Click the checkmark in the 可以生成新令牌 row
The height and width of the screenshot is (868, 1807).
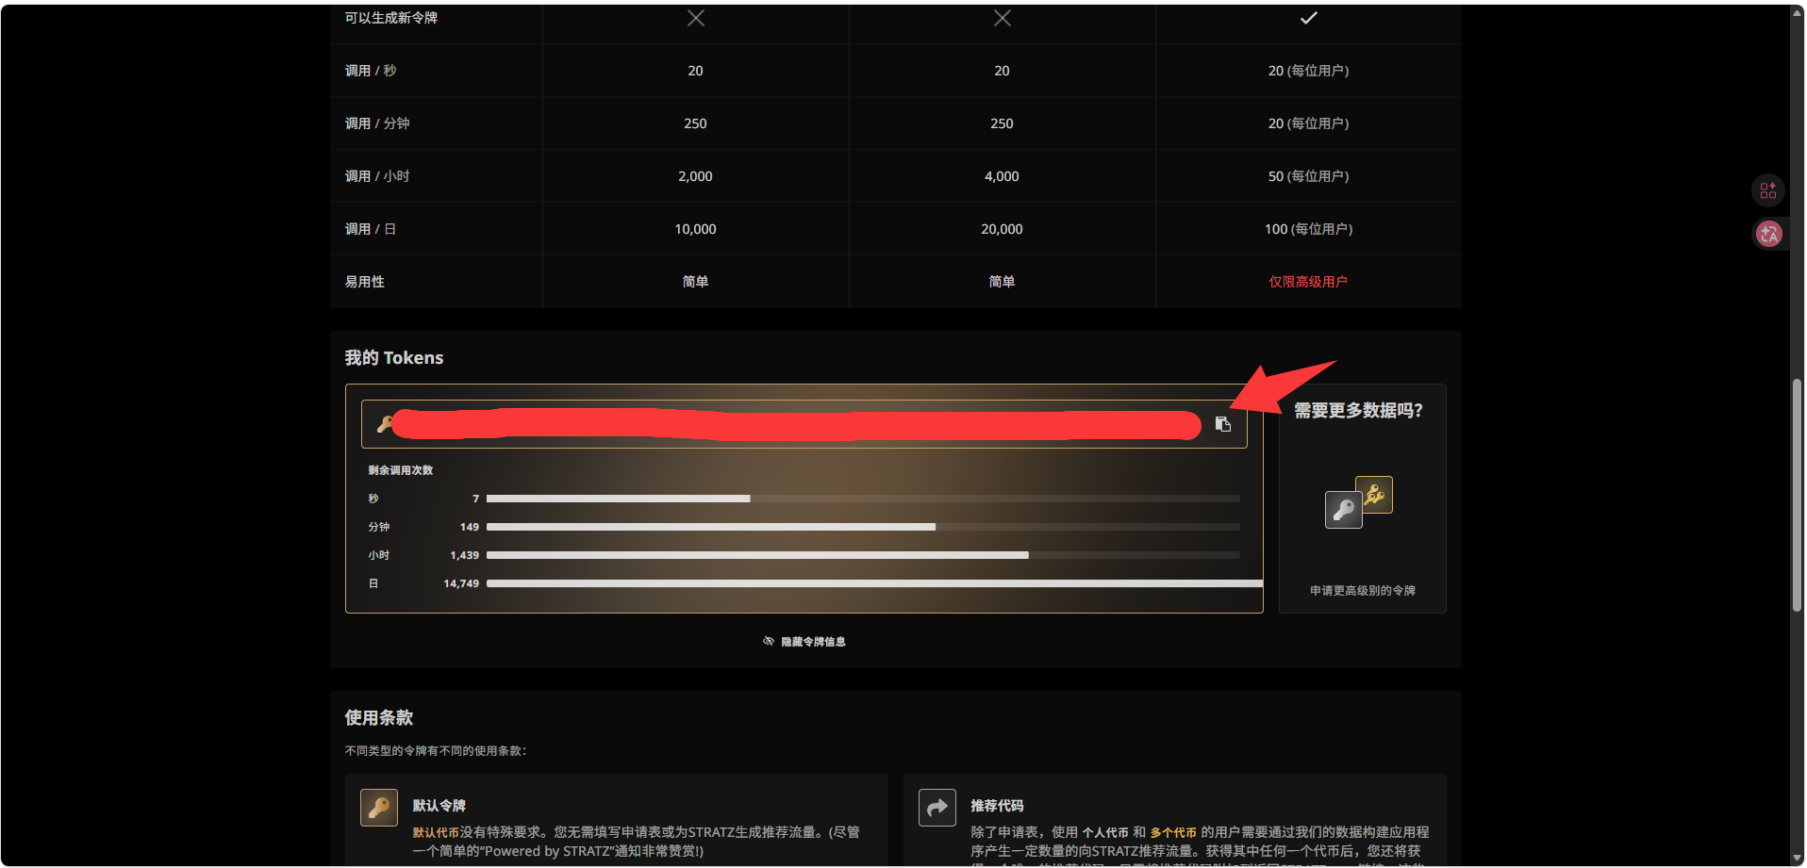(x=1308, y=18)
